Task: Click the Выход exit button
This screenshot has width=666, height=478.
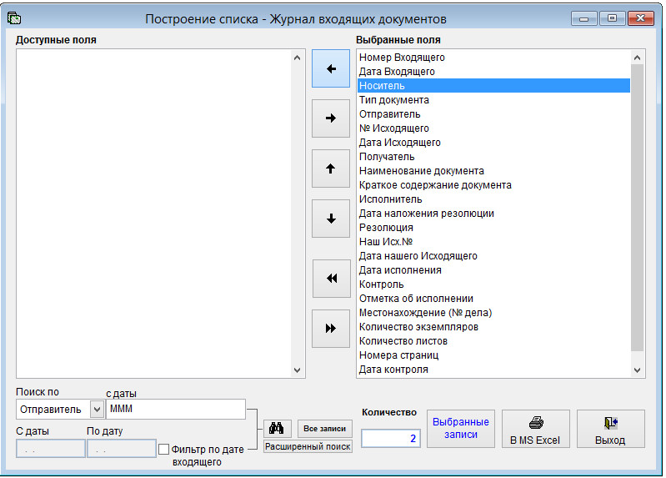Action: (x=610, y=429)
